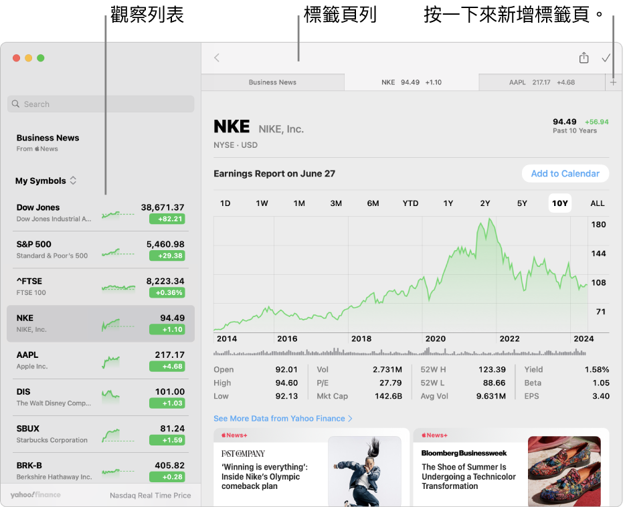Toggle DIS change badge +1.03
This screenshot has width=625, height=507.
(167, 403)
